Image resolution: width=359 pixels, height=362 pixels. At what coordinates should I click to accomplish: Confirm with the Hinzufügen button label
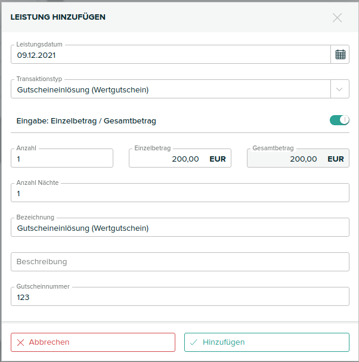(224, 342)
